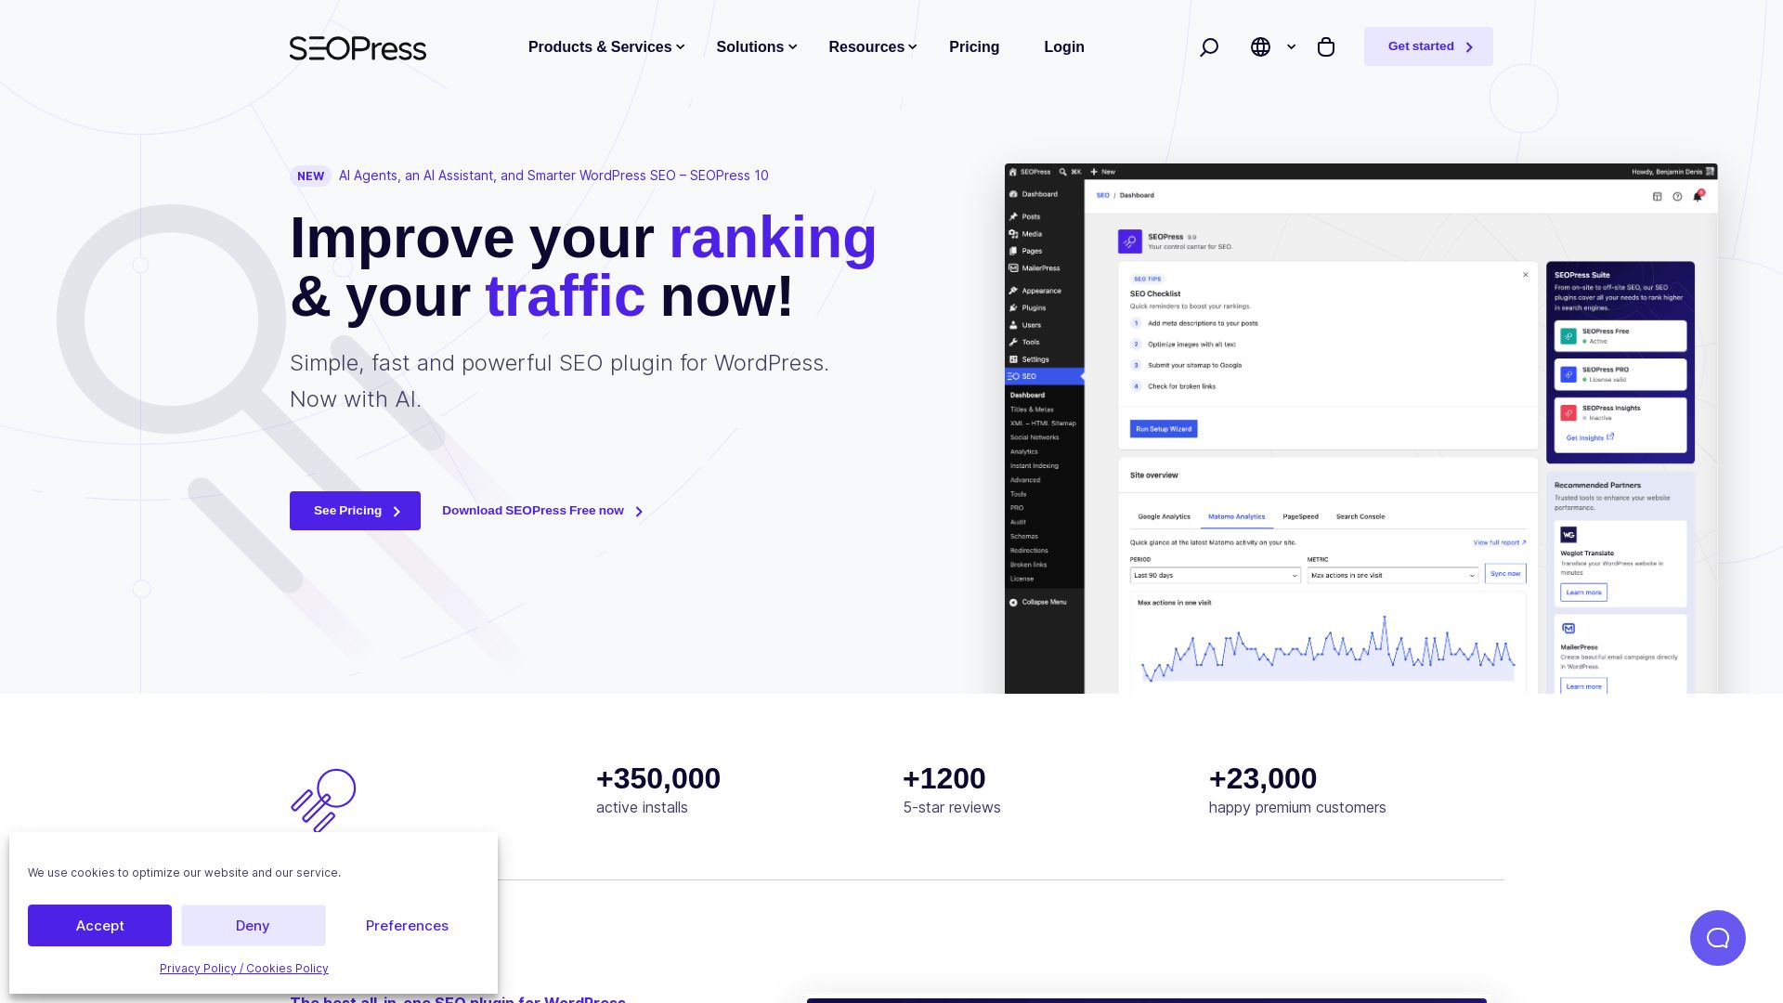This screenshot has width=1783, height=1003.
Task: Click the help question mark in the dashboard preview
Action: (x=1677, y=196)
